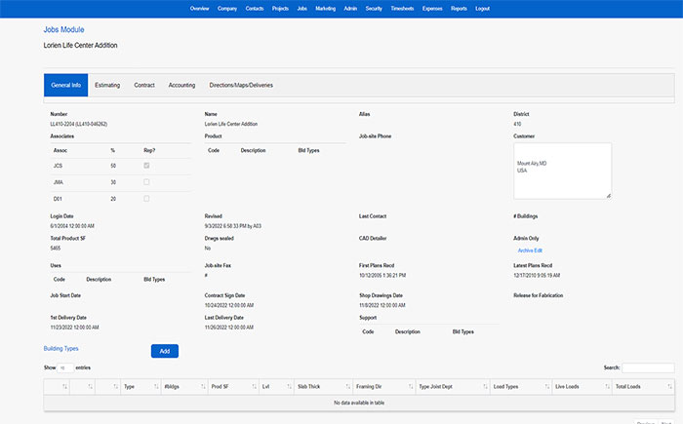This screenshot has width=683, height=424.
Task: Sort table by #bldgs column
Action: (184, 387)
